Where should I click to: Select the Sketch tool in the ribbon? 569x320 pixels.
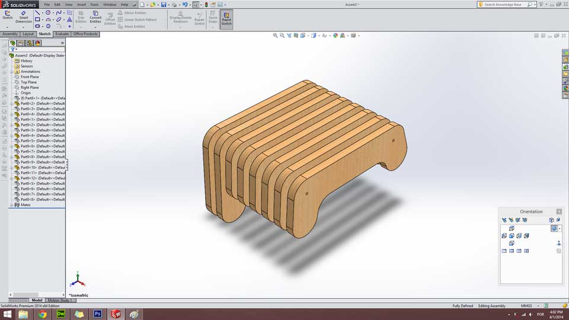coord(7,15)
